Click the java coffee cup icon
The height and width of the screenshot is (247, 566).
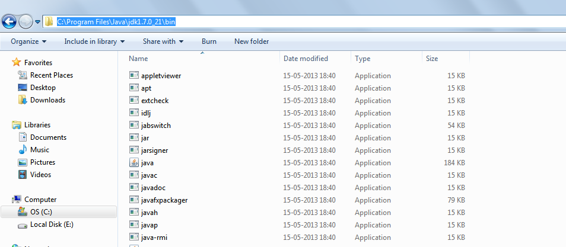pyautogui.click(x=134, y=162)
